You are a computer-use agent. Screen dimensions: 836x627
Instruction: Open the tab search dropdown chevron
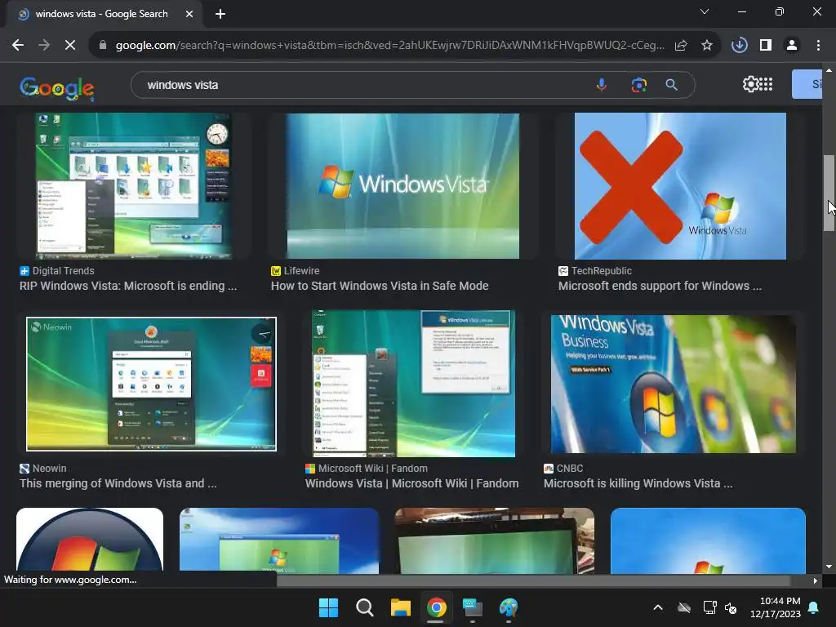(x=705, y=11)
